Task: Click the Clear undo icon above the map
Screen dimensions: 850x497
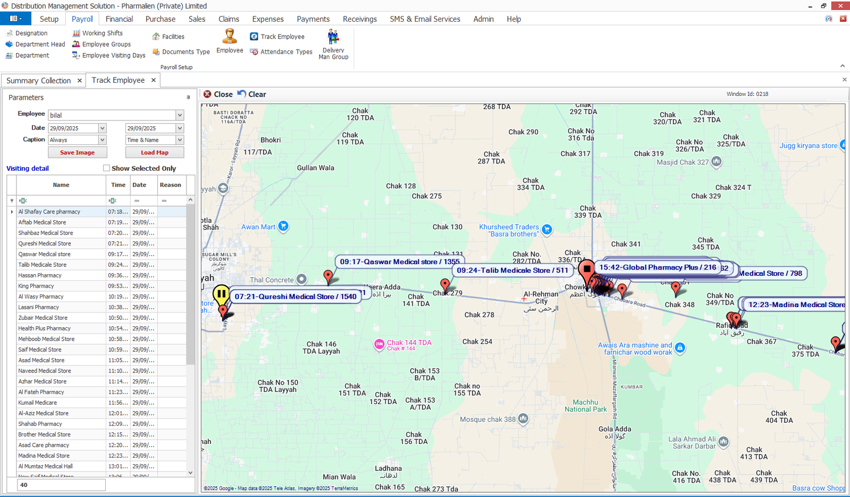Action: 242,94
